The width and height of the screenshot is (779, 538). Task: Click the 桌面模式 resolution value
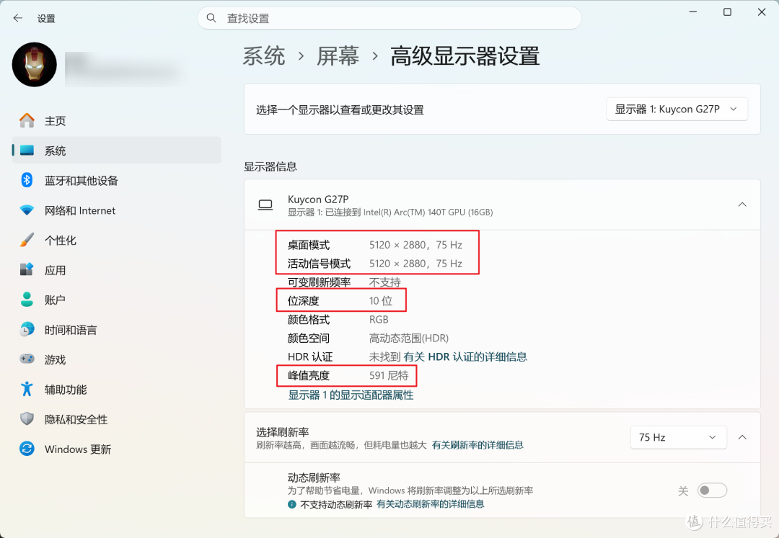(416, 245)
